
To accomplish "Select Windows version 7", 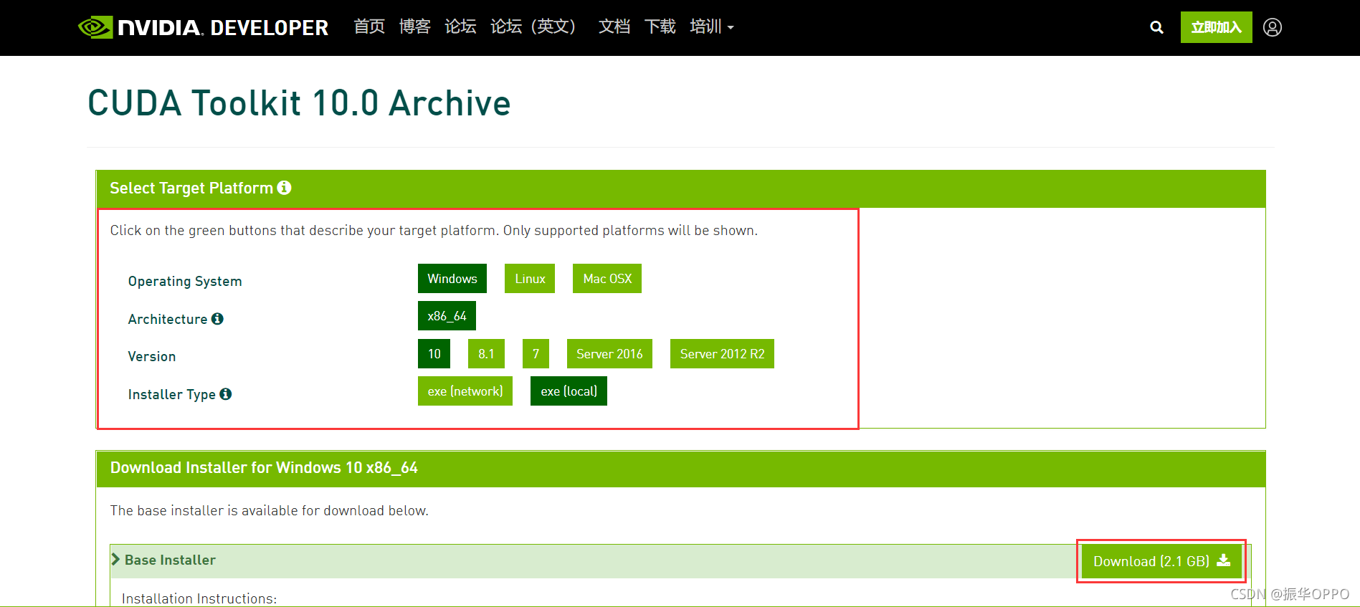I will point(536,354).
